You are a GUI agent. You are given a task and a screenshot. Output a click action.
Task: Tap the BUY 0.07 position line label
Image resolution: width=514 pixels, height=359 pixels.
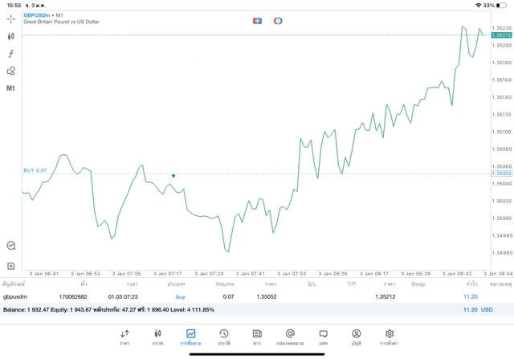click(x=35, y=170)
